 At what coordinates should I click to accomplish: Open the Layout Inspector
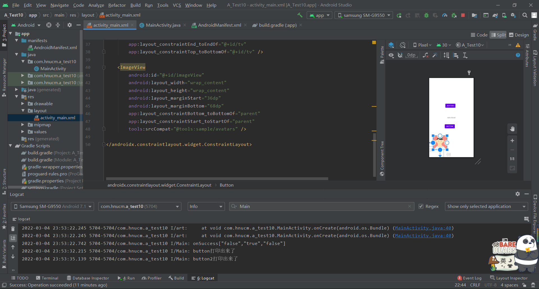coord(509,278)
